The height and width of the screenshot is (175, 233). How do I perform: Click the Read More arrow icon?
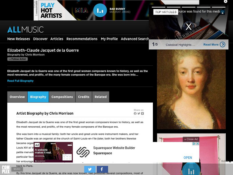[x=223, y=45]
